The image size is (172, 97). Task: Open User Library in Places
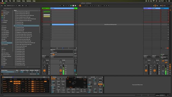(x=6, y=53)
